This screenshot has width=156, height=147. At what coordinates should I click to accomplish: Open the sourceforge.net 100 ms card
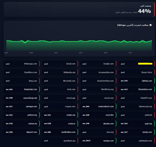[22, 98]
